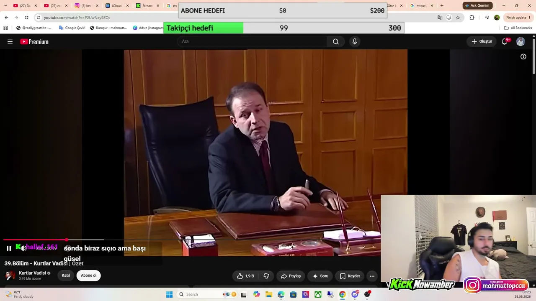Show video info card icon
Image resolution: width=536 pixels, height=301 pixels.
[523, 56]
